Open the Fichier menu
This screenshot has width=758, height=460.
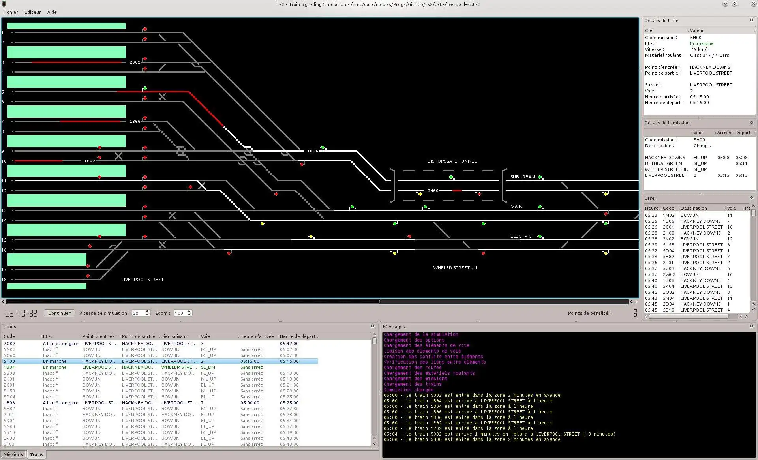[11, 12]
